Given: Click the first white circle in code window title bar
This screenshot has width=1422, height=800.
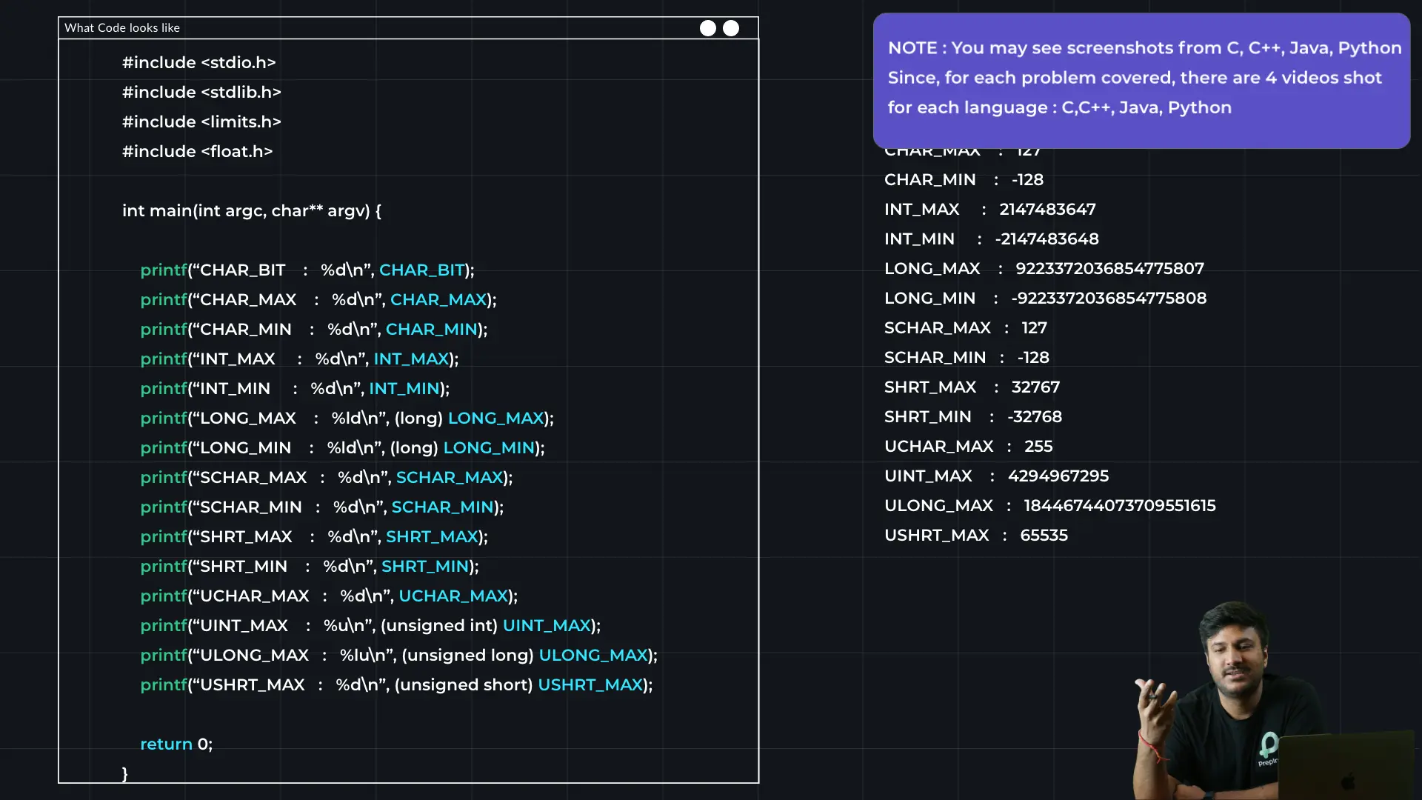Looking at the screenshot, I should click(x=708, y=28).
